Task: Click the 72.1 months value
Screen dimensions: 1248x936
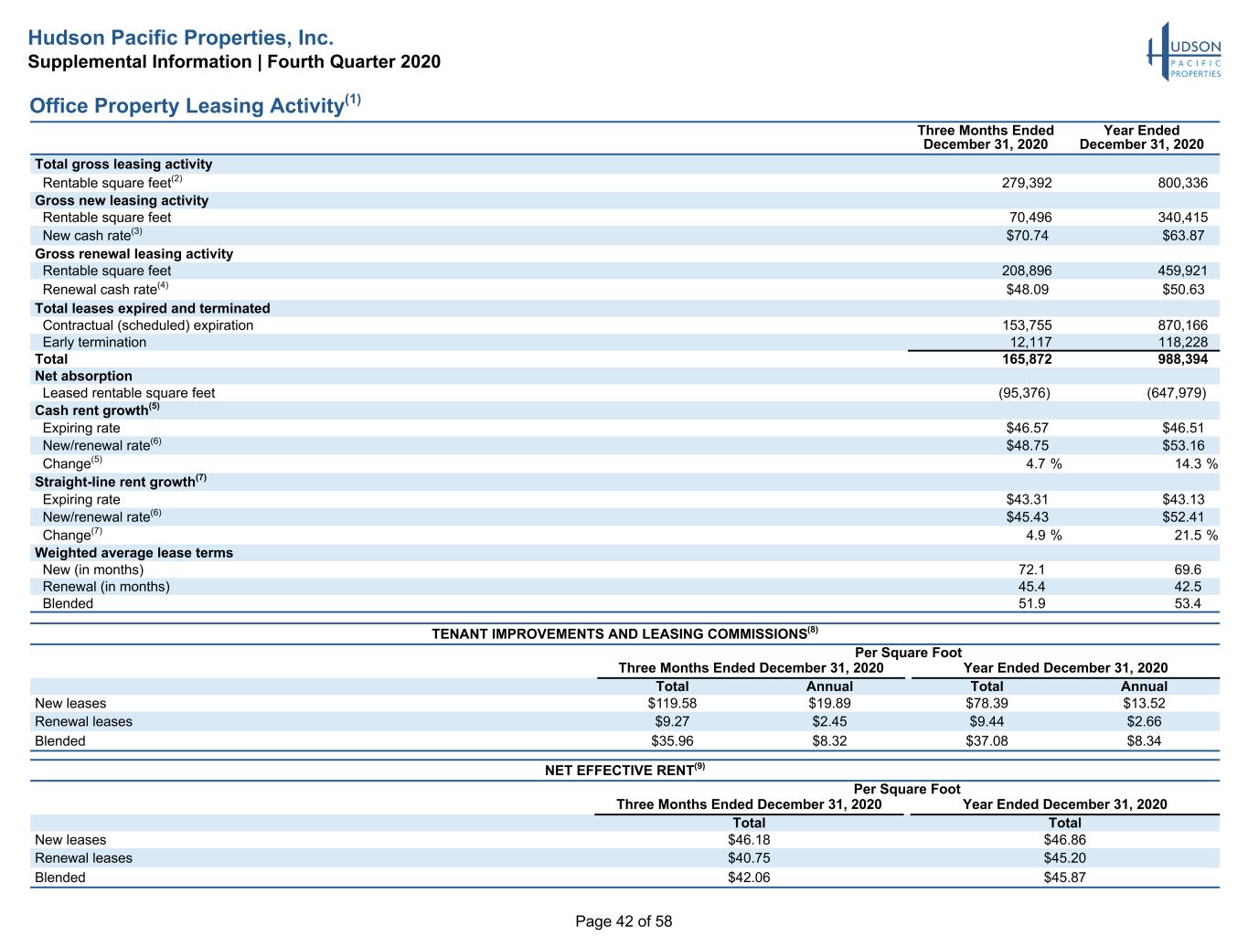Action: coord(1032,569)
